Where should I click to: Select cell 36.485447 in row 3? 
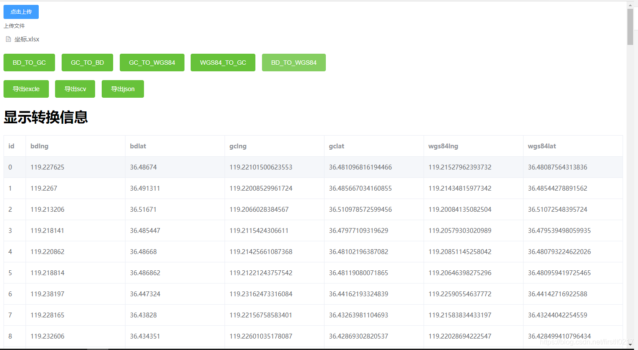click(x=175, y=231)
